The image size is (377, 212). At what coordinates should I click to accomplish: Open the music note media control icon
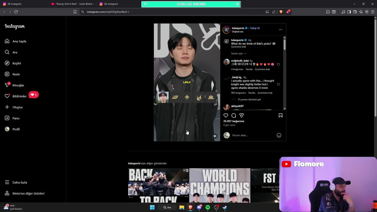343,12
